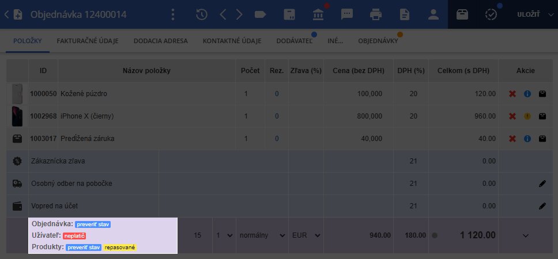Open the order history clock icon
Image resolution: width=558 pixels, height=259 pixels.
[202, 14]
